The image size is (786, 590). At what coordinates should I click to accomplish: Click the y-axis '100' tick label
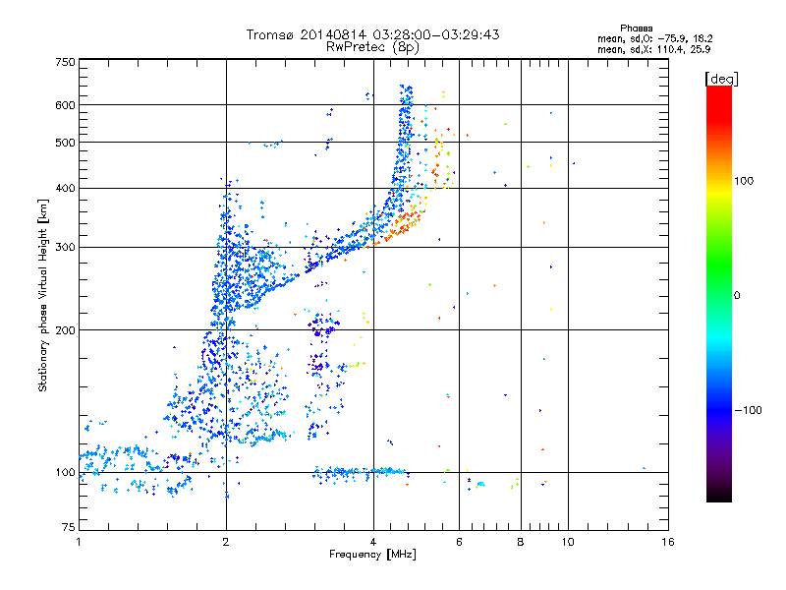coord(65,473)
